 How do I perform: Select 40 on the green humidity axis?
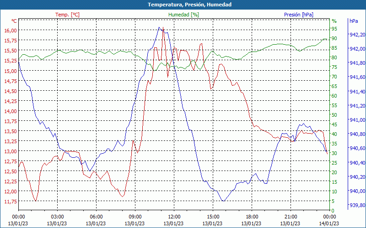click(x=334, y=134)
